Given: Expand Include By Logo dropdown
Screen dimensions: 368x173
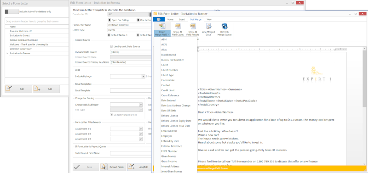Looking at the screenshot, I should click(144, 76).
